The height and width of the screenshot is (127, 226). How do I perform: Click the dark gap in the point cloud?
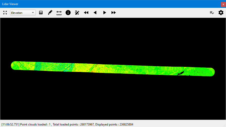pos(181,74)
